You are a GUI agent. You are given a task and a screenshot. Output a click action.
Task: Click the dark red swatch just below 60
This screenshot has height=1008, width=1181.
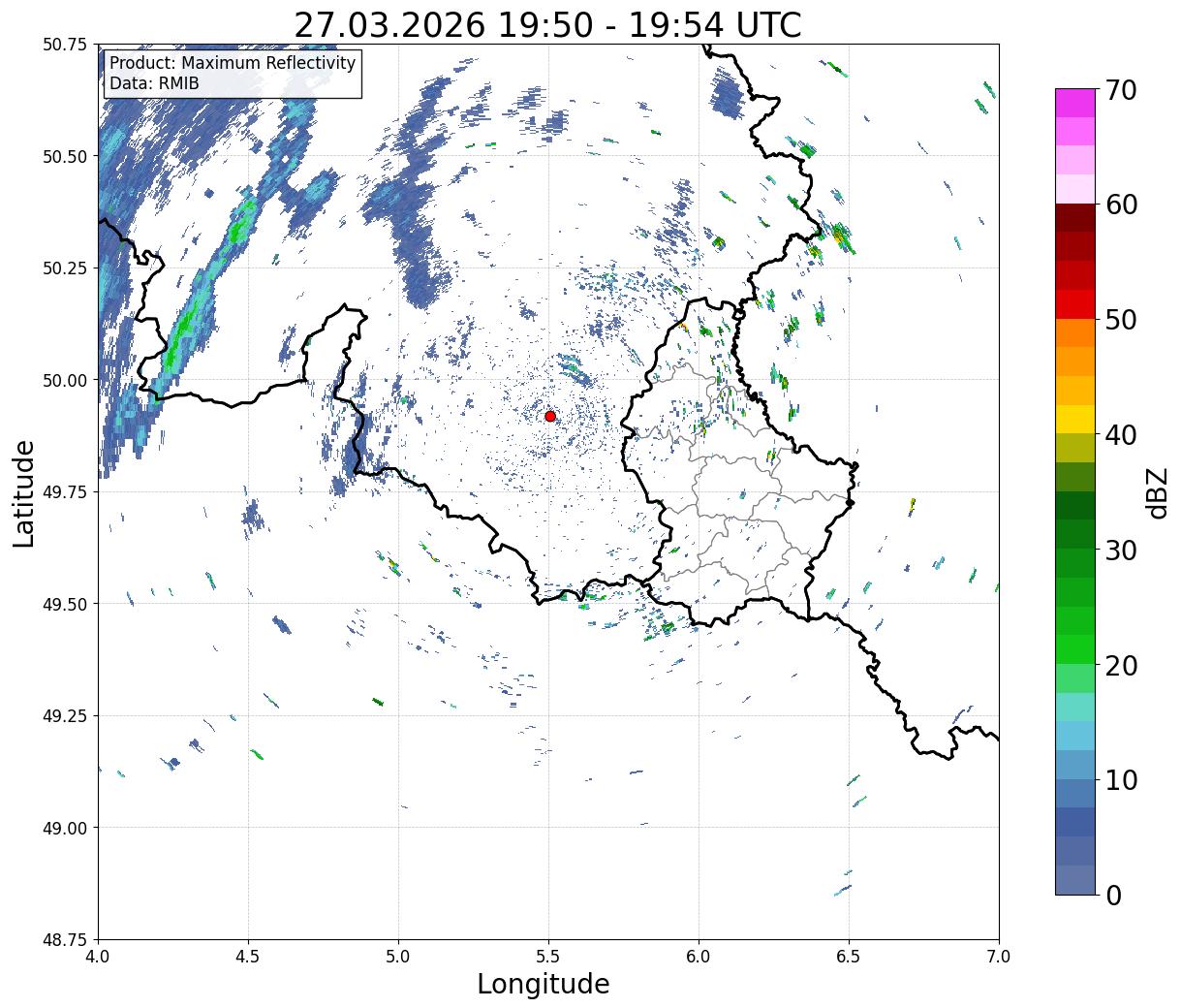[x=1075, y=218]
